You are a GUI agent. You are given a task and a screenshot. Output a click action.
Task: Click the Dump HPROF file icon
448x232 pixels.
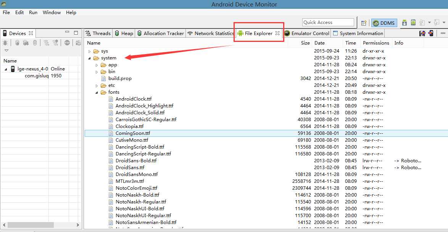26,43
